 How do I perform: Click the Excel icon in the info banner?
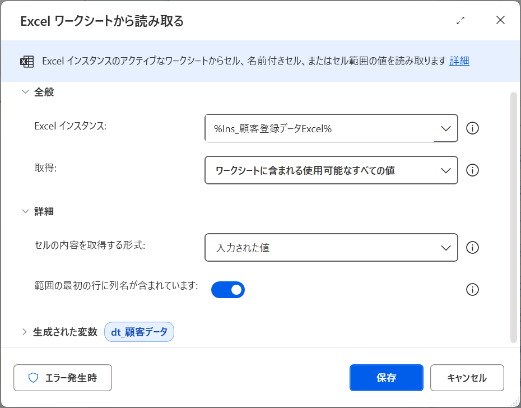[x=27, y=62]
